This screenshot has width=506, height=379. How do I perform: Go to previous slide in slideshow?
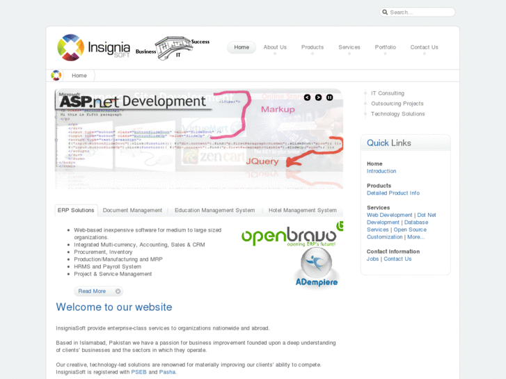pos(307,97)
